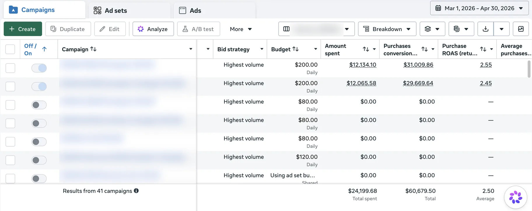Select checkbox for $12,065.58 spend campaign
The image size is (532, 211).
10,86
